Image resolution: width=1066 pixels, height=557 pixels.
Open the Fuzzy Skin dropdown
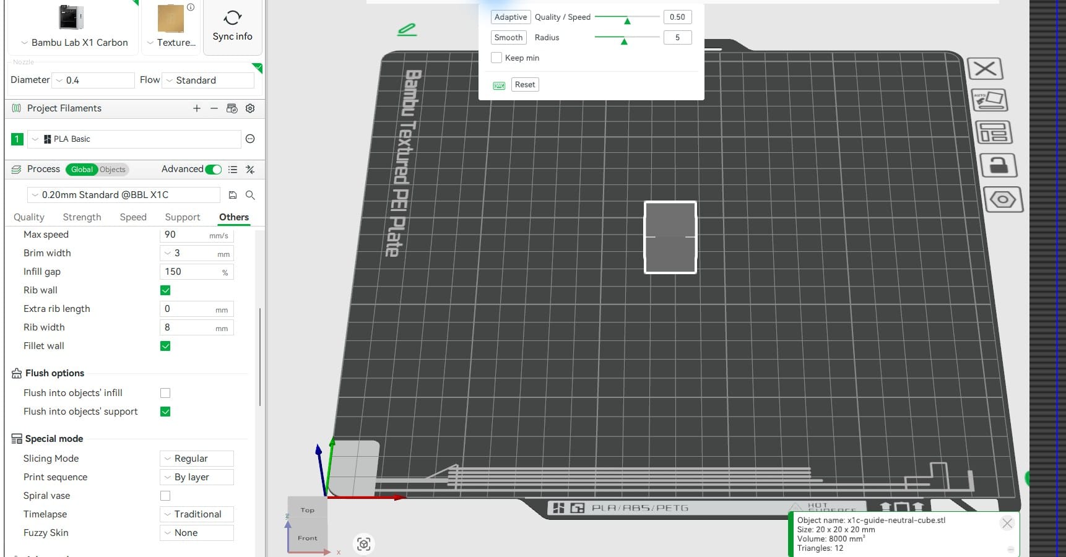pos(197,533)
